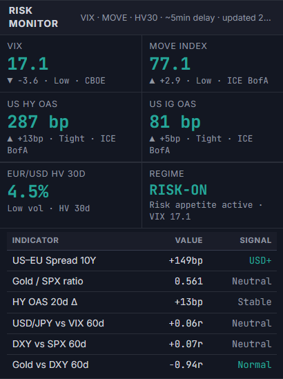
Task: Click the up triangle beside +5bp
Action: [x=152, y=139]
